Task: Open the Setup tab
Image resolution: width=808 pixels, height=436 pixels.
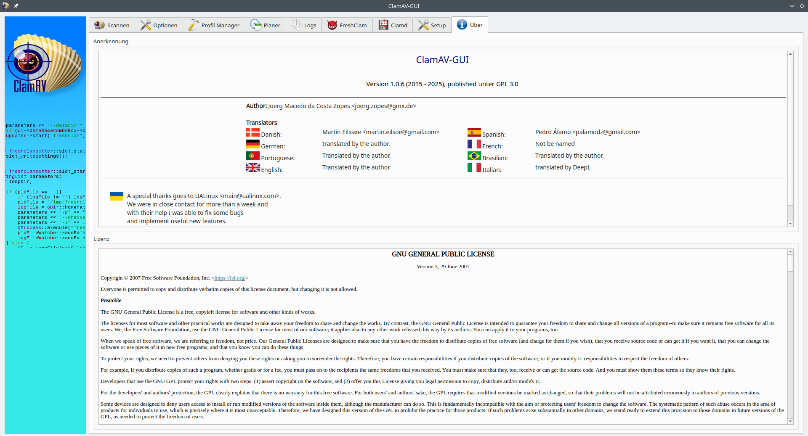Action: pyautogui.click(x=432, y=25)
